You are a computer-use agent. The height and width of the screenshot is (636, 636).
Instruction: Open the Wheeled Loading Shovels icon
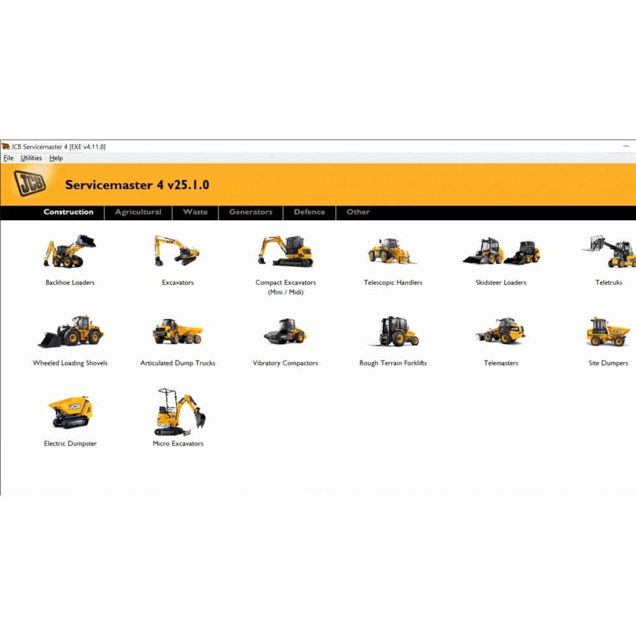(71, 331)
